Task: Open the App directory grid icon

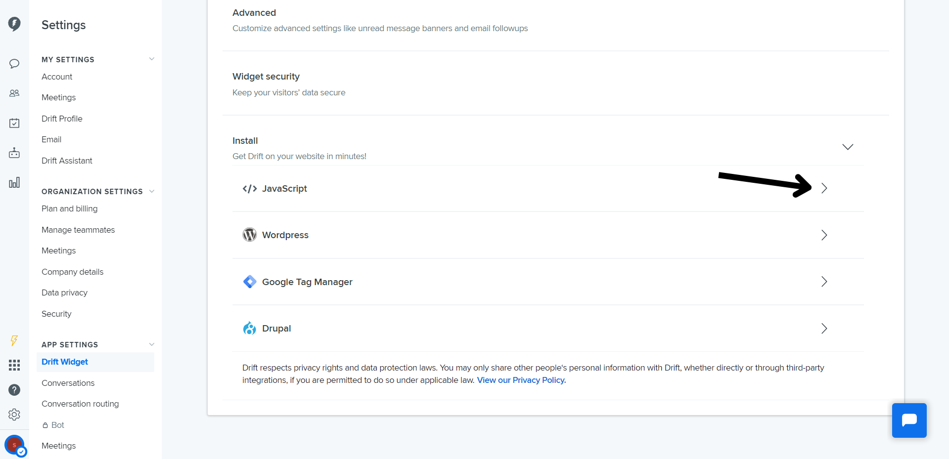Action: (x=14, y=365)
